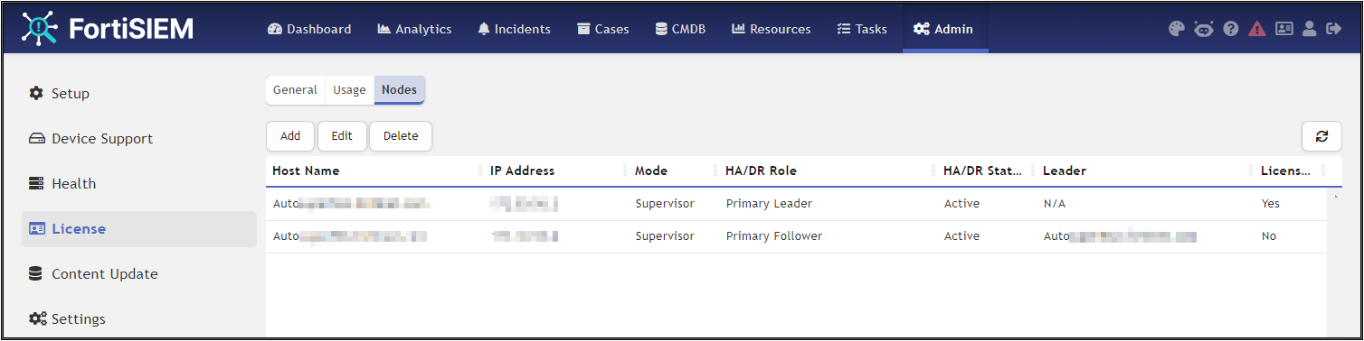Image resolution: width=1364 pixels, height=341 pixels.
Task: Open Host Name column options handle
Action: point(480,170)
